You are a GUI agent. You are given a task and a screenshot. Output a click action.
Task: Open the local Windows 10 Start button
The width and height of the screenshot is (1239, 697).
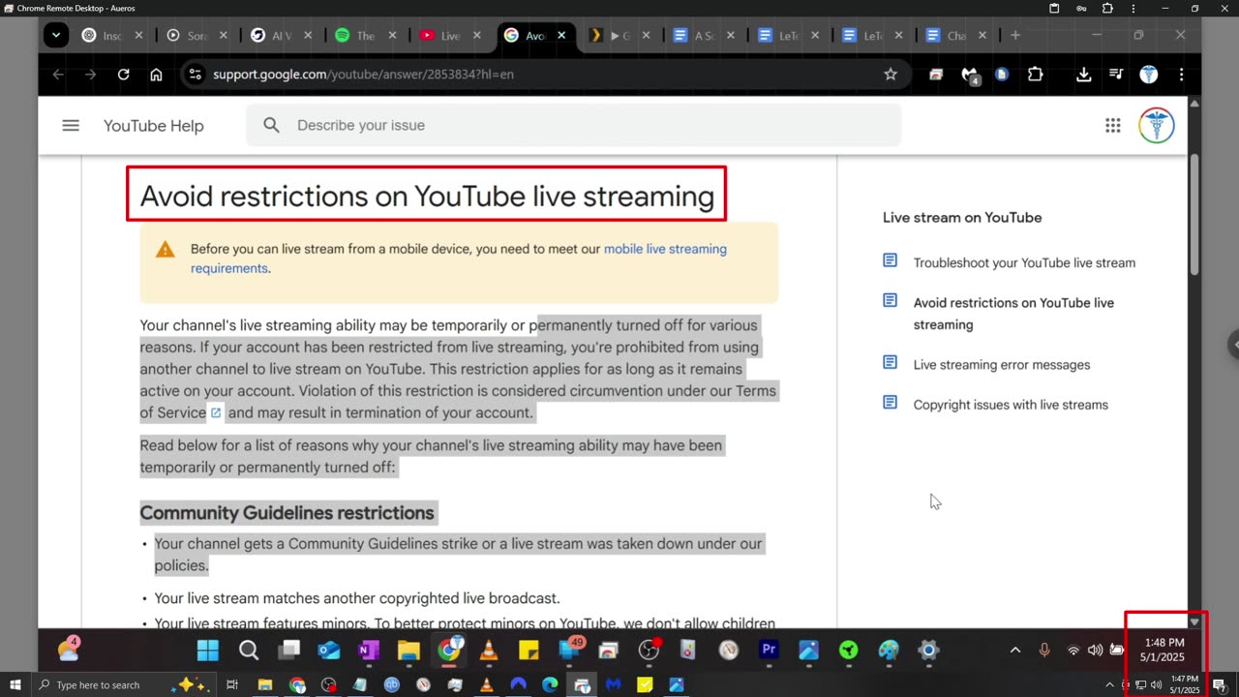pos(15,685)
